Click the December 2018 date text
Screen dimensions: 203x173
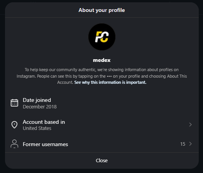pyautogui.click(x=40, y=107)
